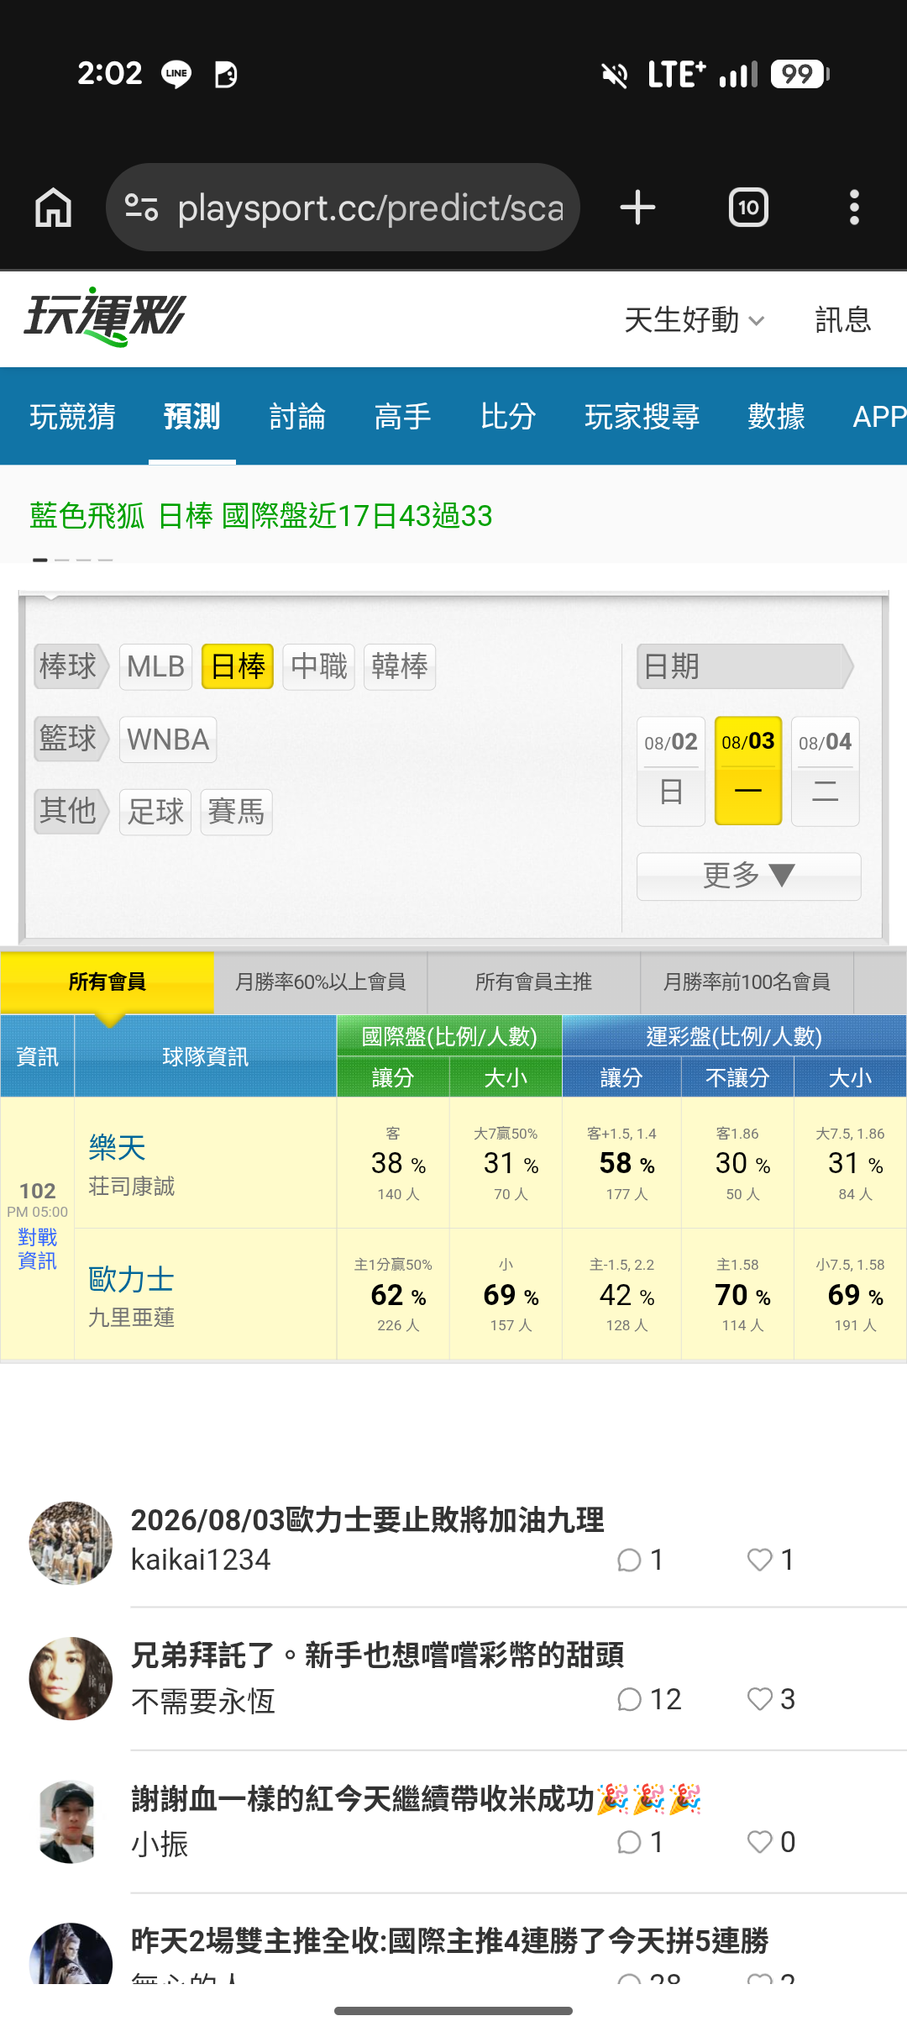Open the 比分 navigation tab
Screen dimensions: 907x2037
tap(508, 416)
